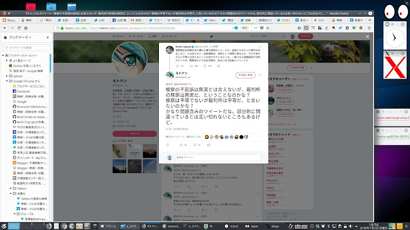Reload the current Twitter page

pos(19,27)
